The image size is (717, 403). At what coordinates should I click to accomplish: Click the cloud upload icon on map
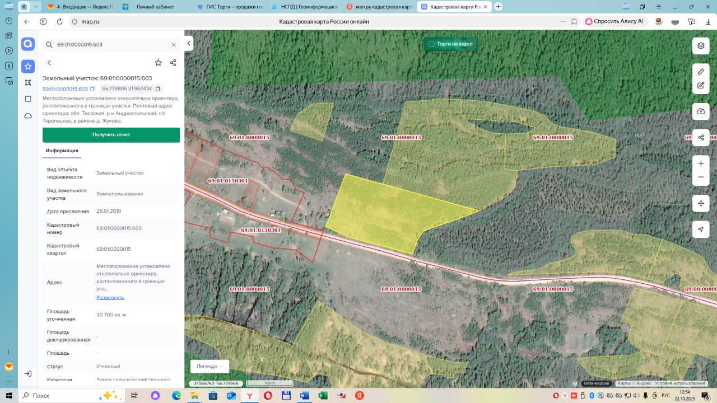point(701,111)
